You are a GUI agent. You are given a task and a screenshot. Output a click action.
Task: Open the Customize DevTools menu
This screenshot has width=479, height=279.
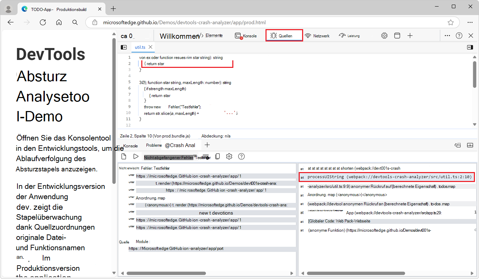pos(447,35)
